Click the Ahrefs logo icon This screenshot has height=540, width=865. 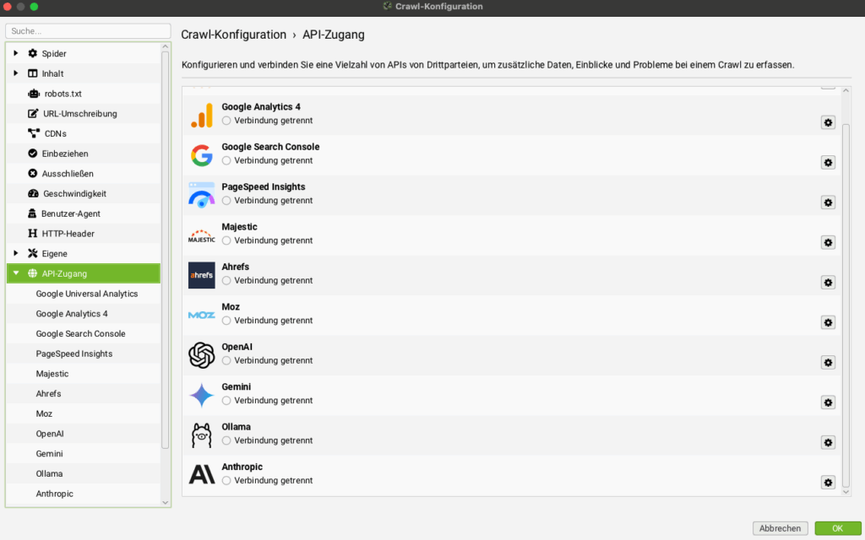(x=201, y=275)
